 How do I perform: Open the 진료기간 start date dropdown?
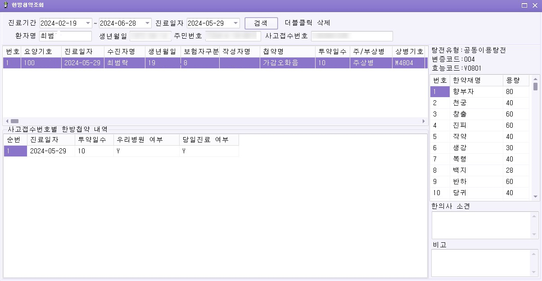(x=88, y=23)
